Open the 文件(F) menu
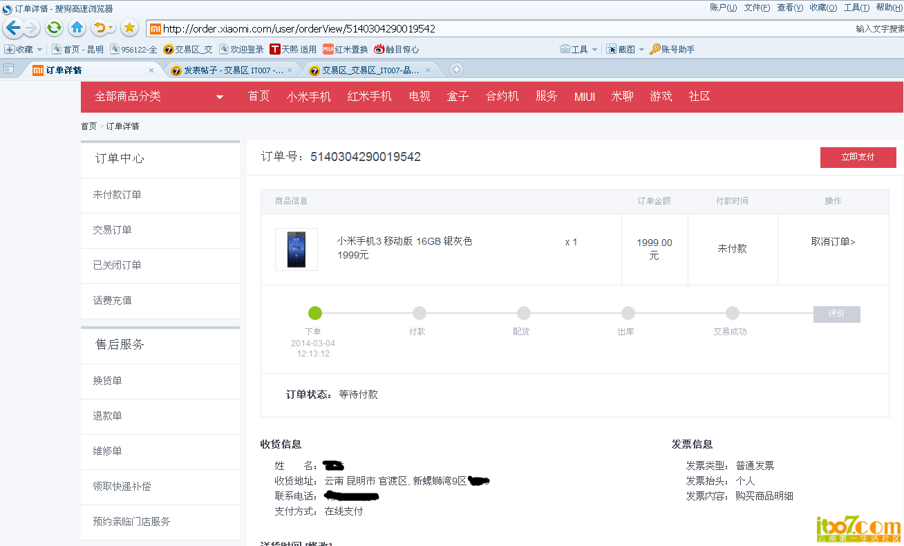Screen dimensions: 904x546 [757, 8]
